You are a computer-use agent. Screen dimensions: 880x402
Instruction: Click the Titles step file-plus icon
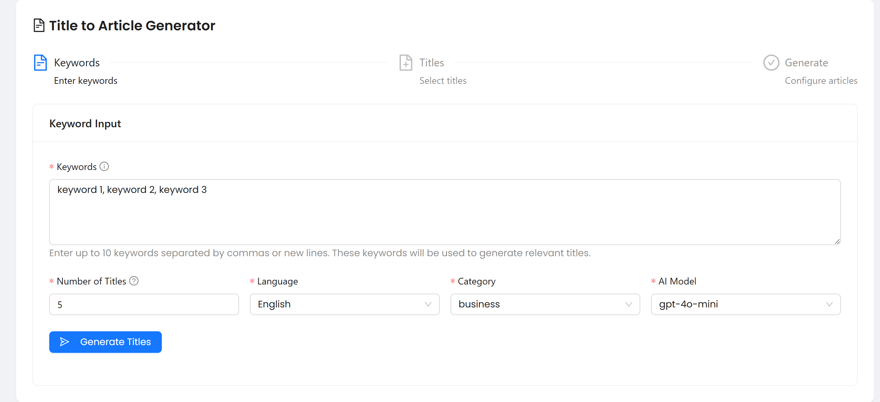(406, 62)
